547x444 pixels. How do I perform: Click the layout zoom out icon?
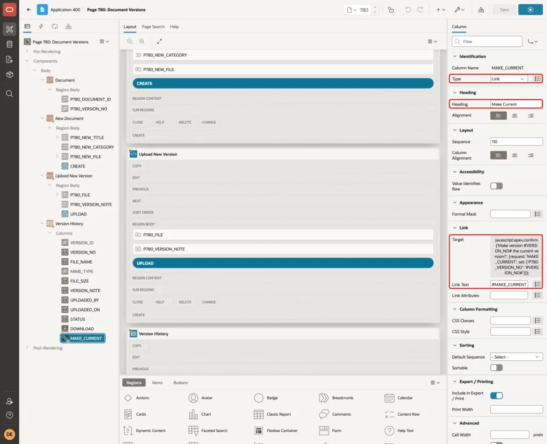pyautogui.click(x=130, y=41)
